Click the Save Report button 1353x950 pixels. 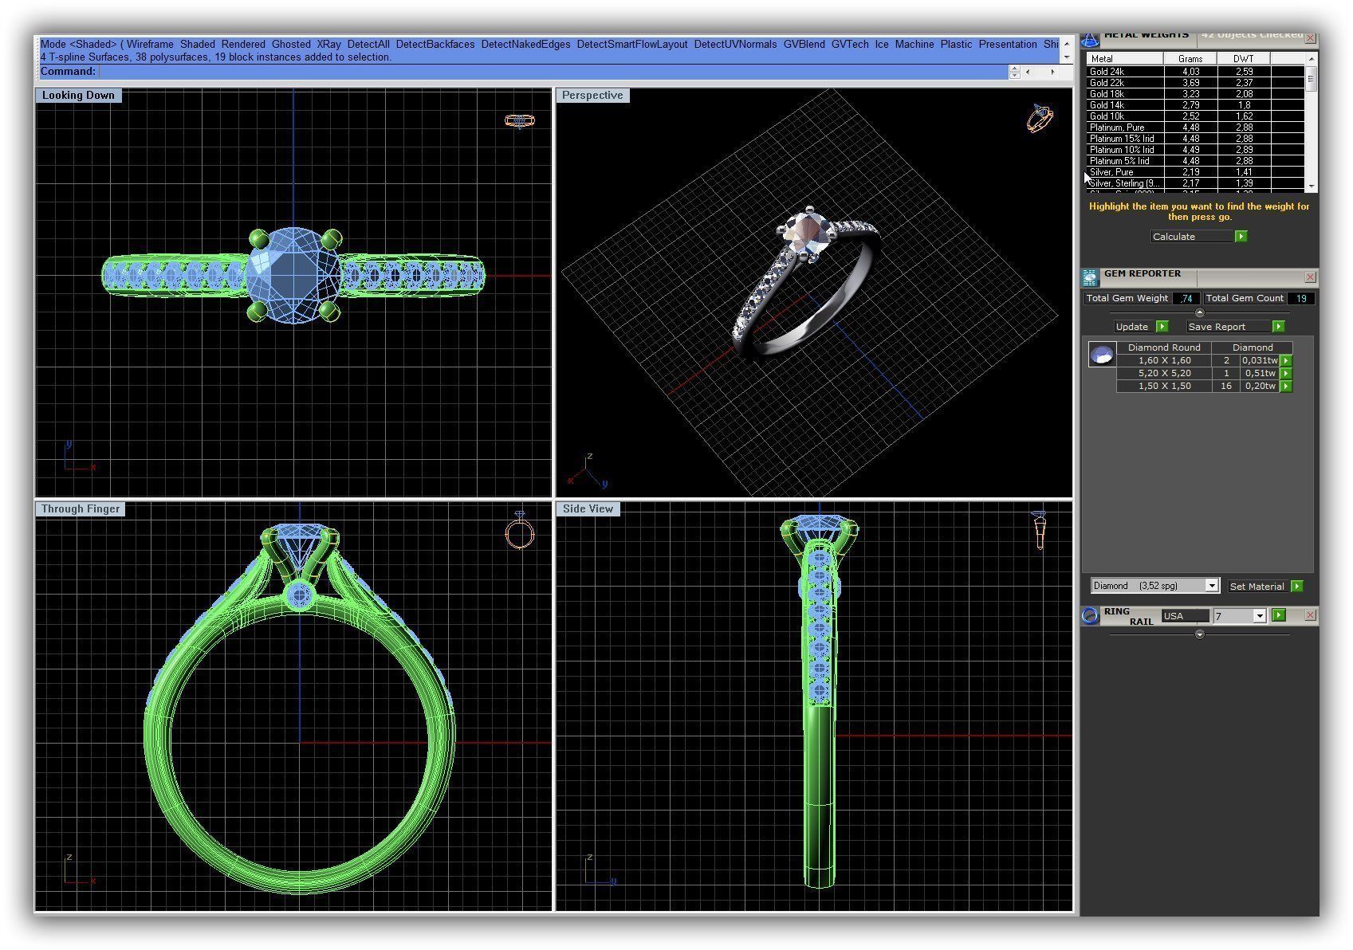1229,327
